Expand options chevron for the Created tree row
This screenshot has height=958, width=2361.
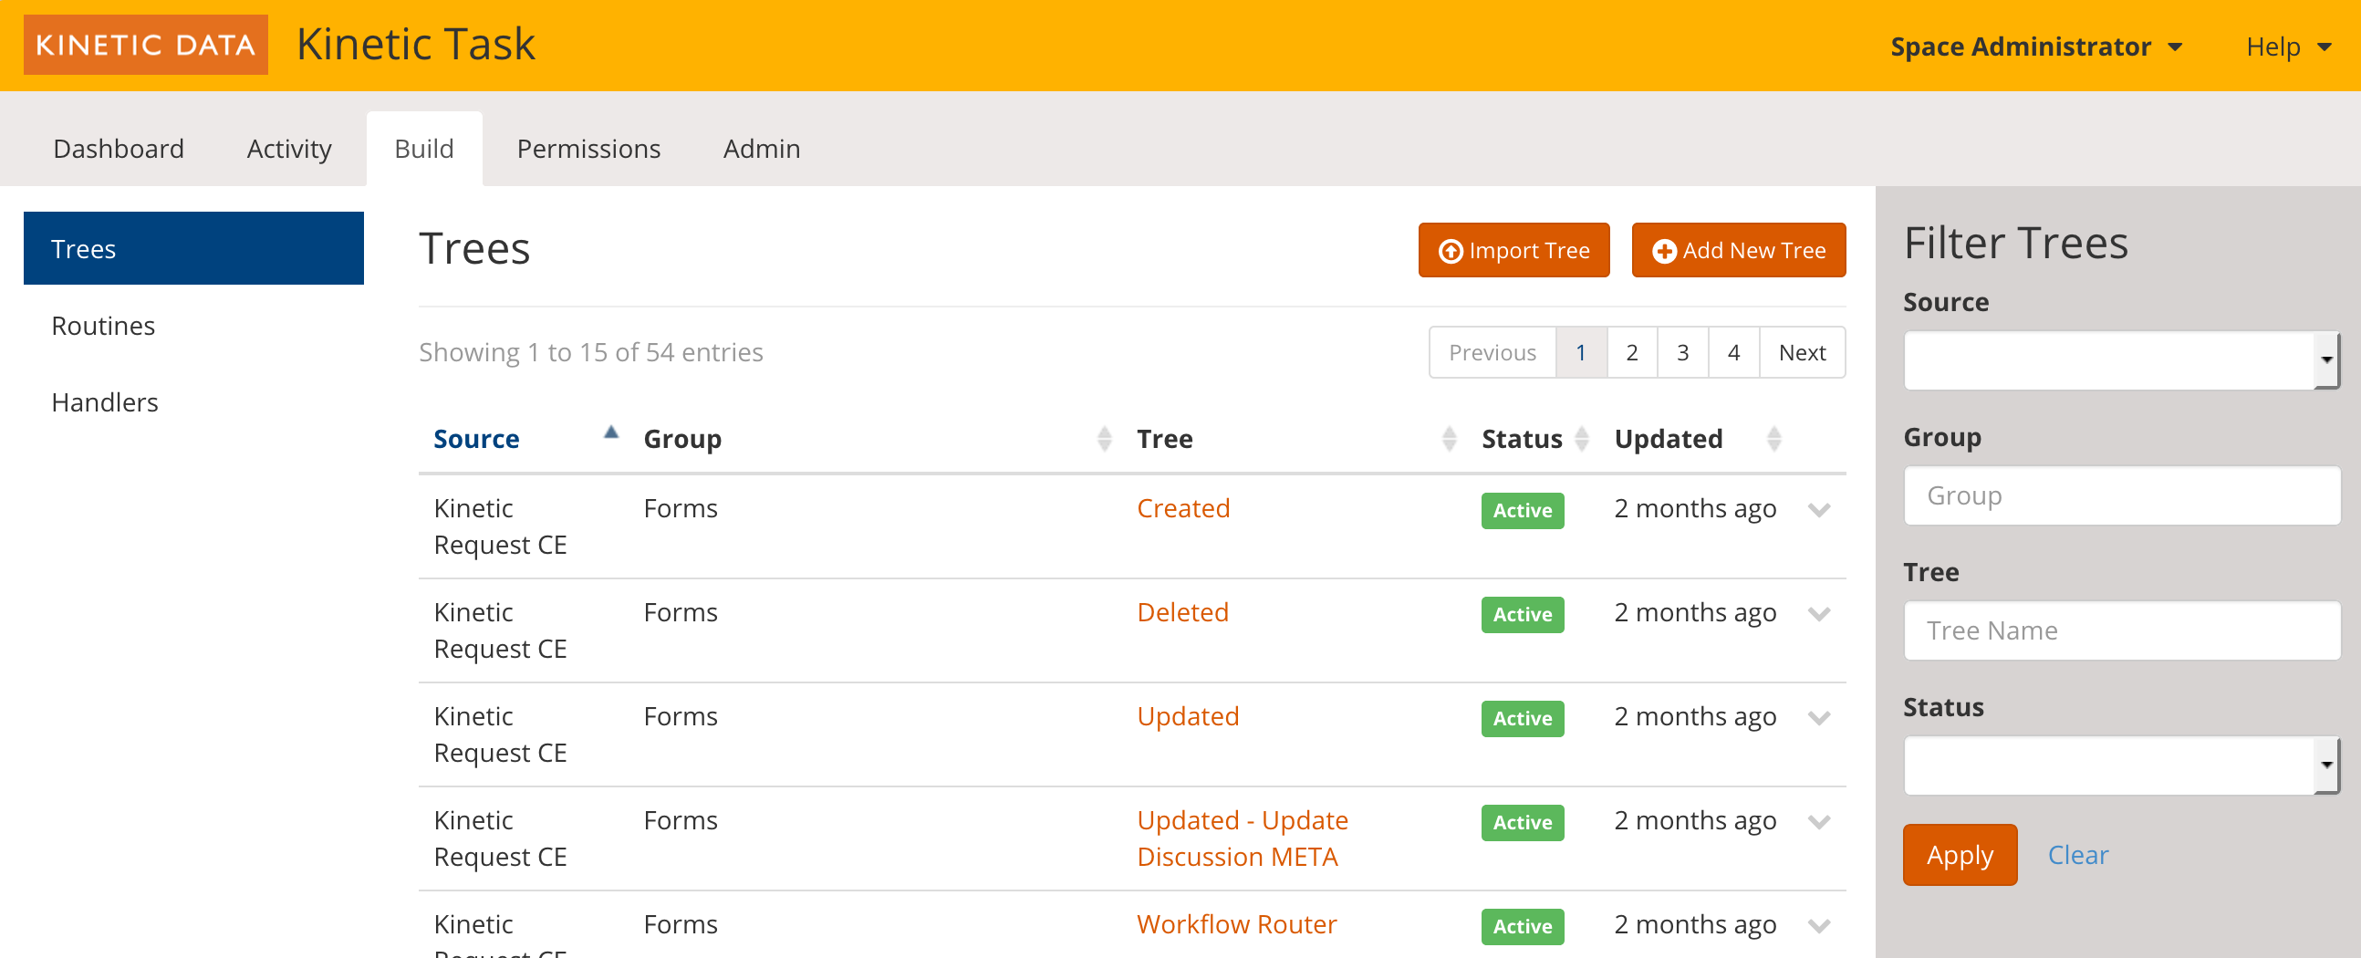1818,510
